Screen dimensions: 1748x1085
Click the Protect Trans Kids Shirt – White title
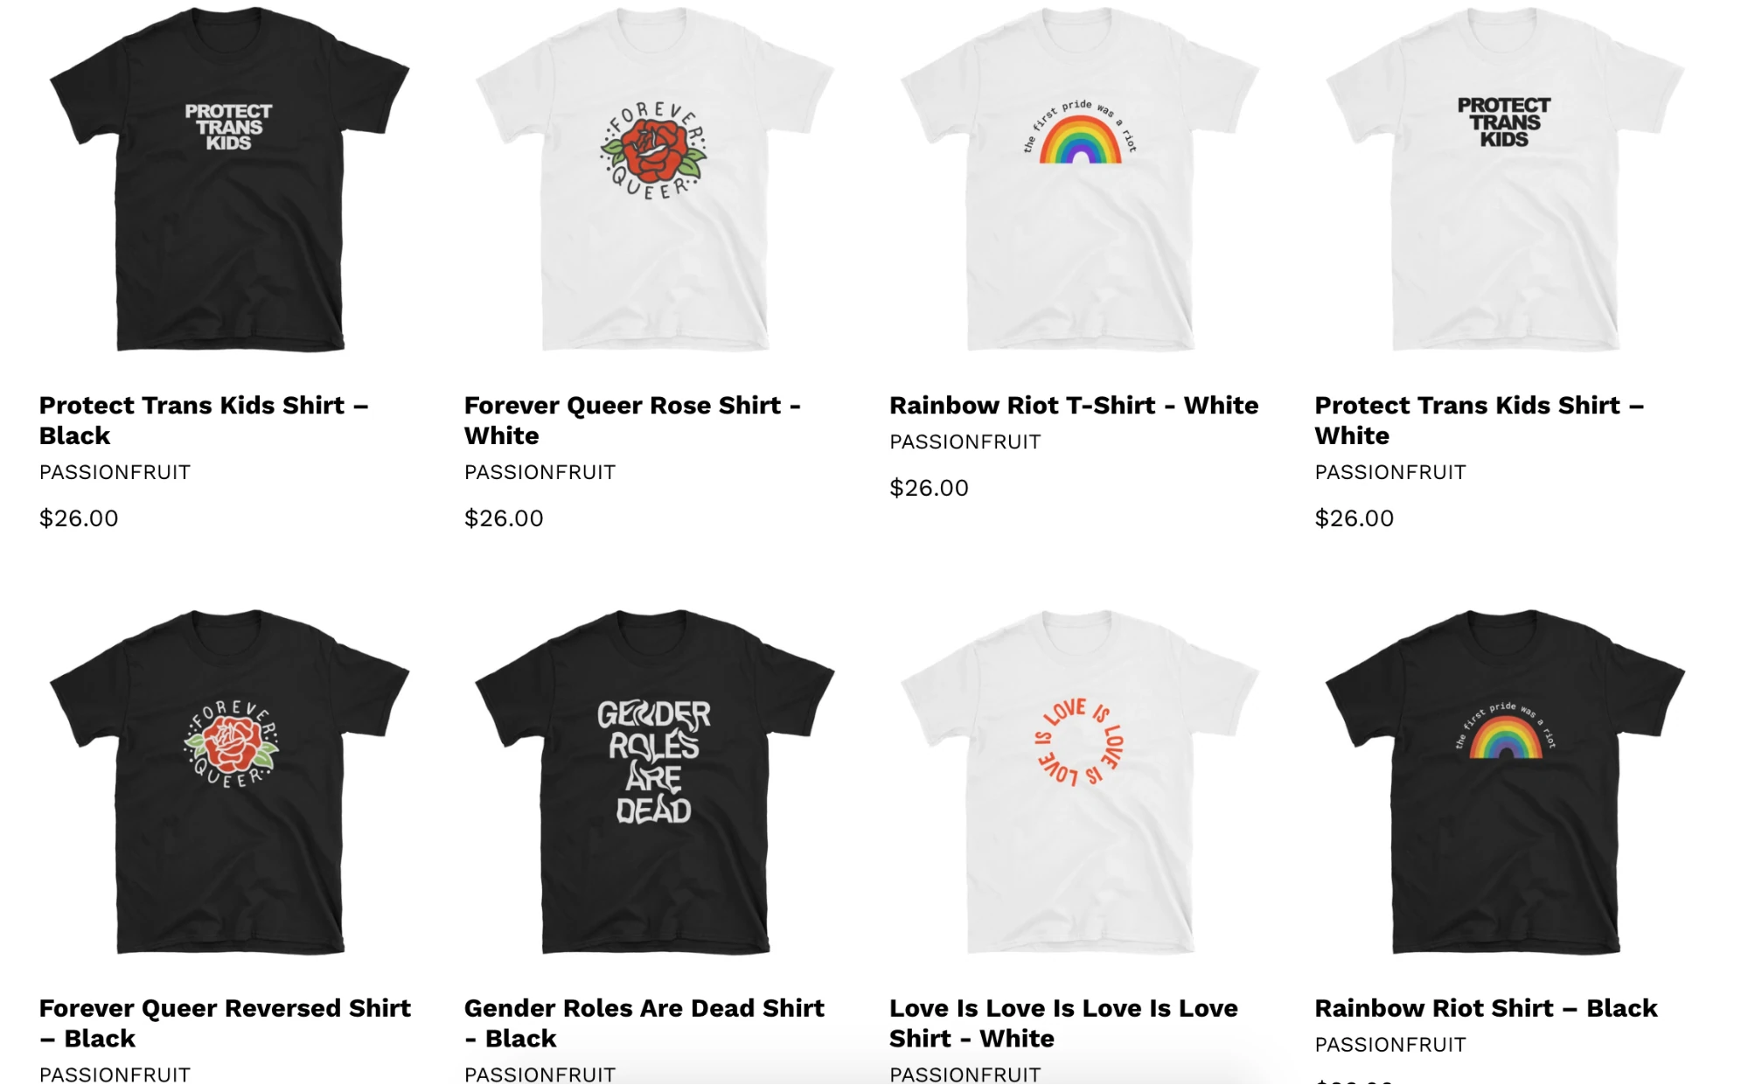pyautogui.click(x=1480, y=421)
